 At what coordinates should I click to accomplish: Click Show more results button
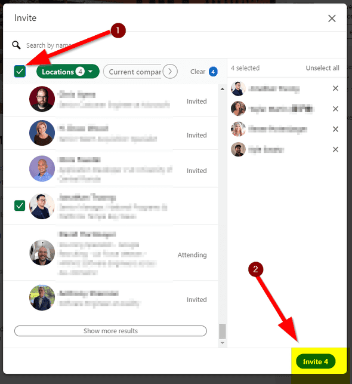[x=110, y=331]
